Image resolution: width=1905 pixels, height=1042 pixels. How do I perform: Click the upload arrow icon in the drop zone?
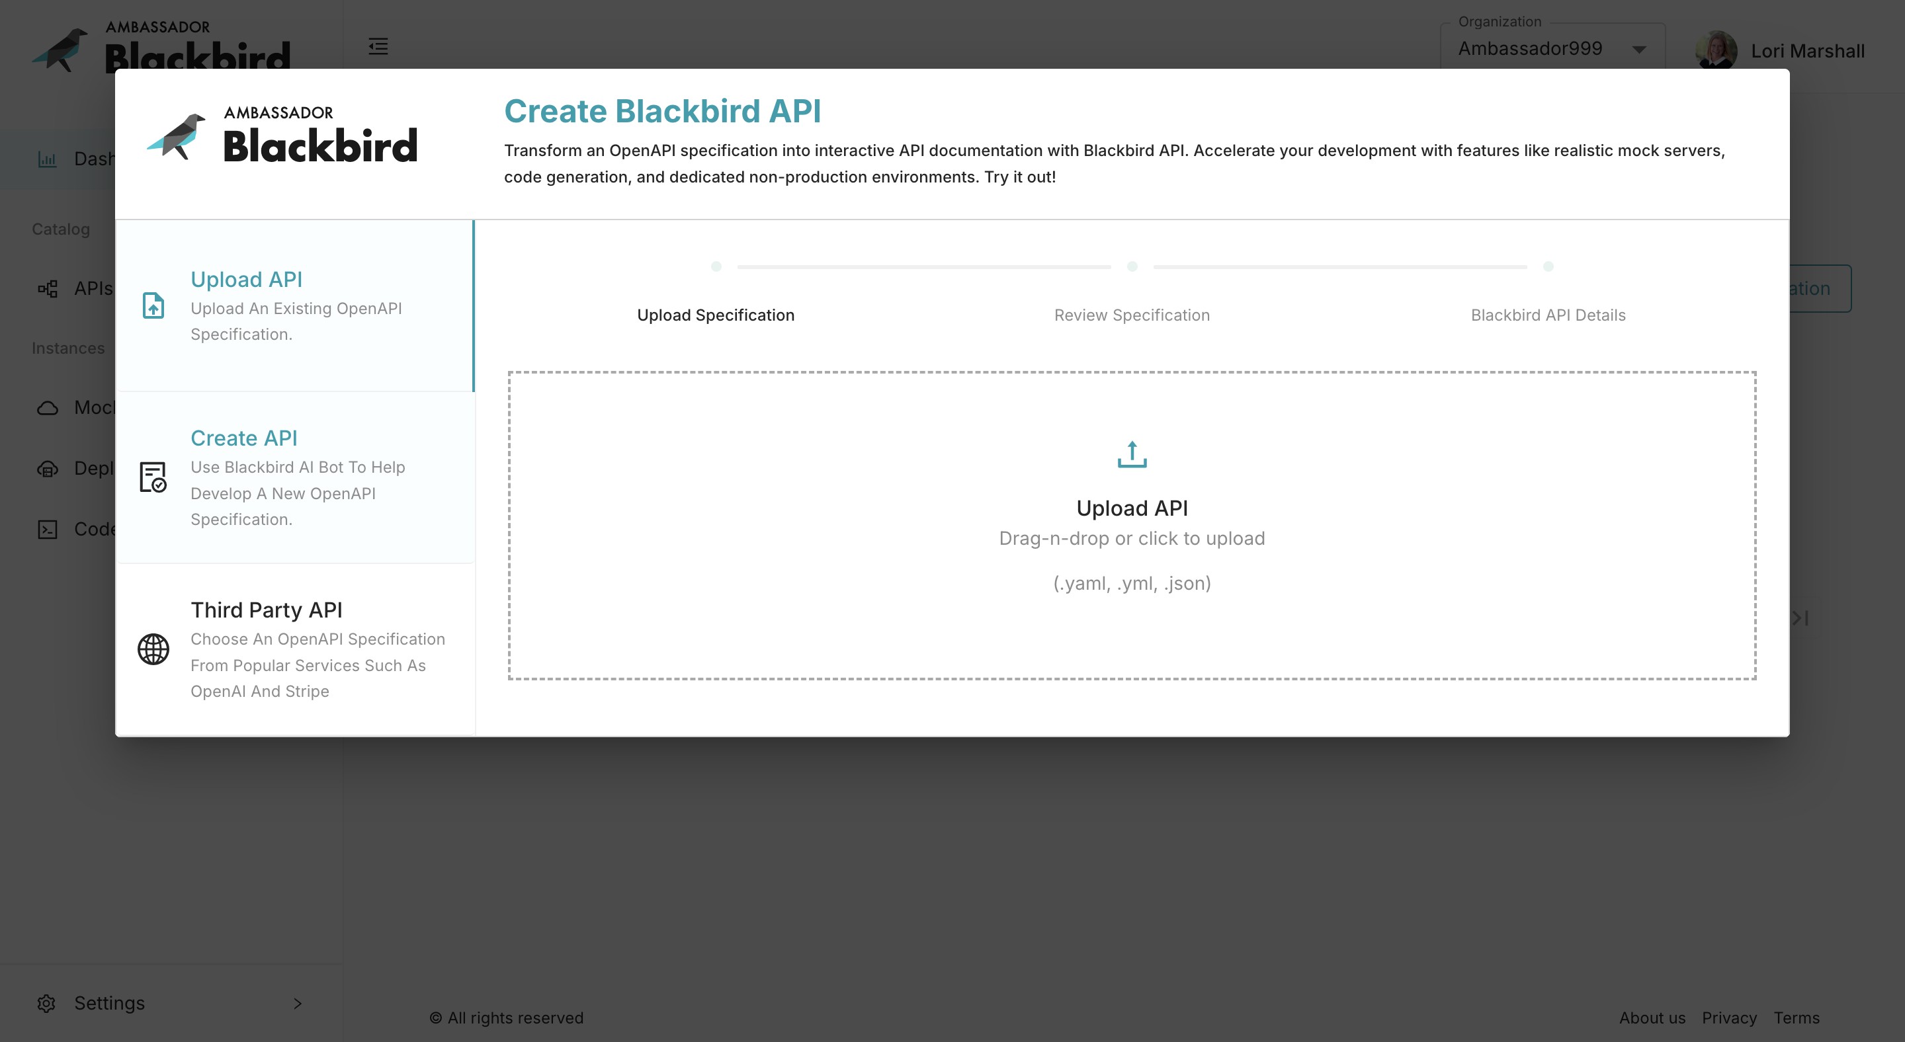pos(1132,454)
